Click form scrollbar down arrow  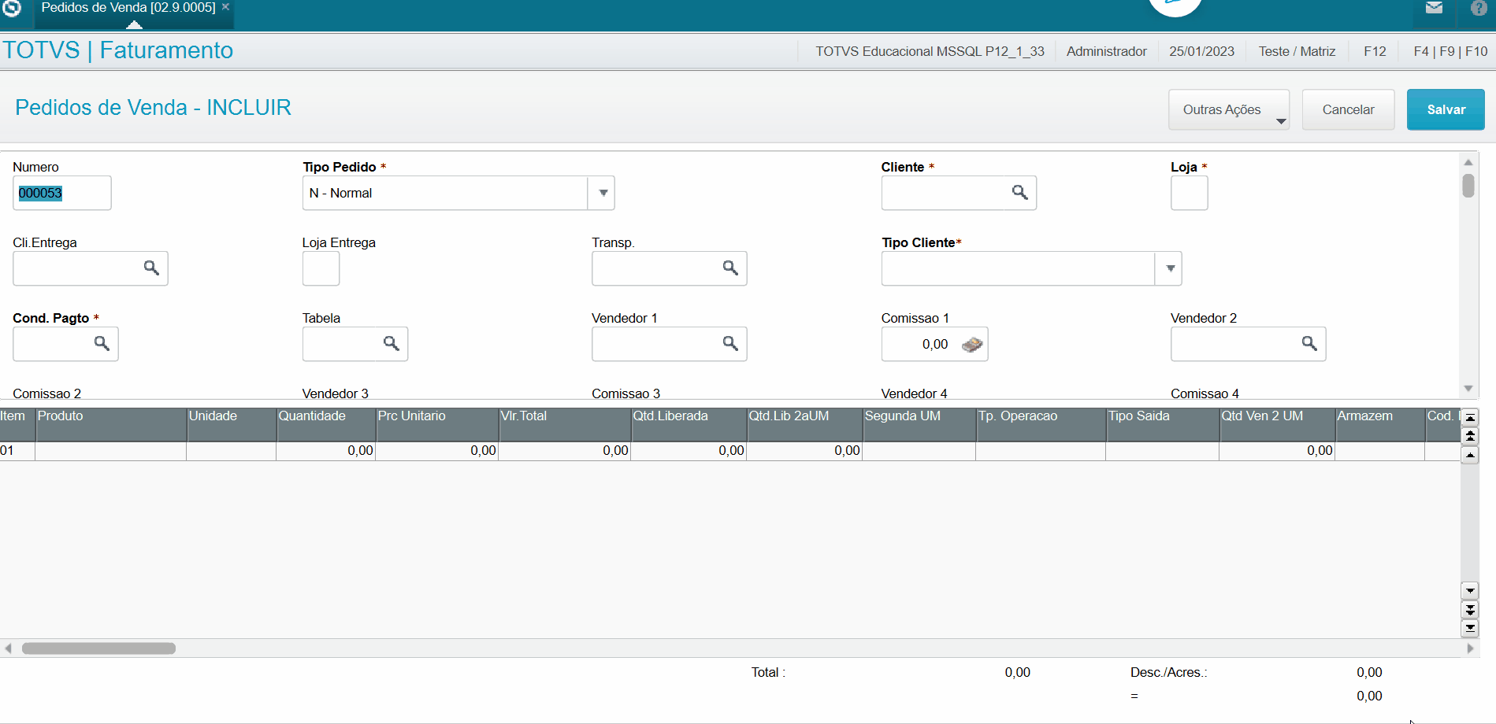coord(1468,388)
